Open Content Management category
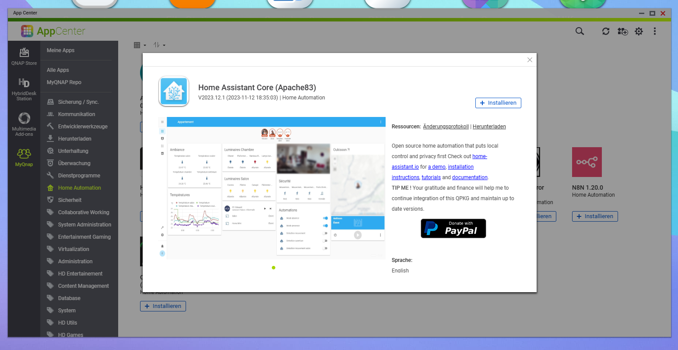Viewport: 678px width, 350px height. click(79, 286)
